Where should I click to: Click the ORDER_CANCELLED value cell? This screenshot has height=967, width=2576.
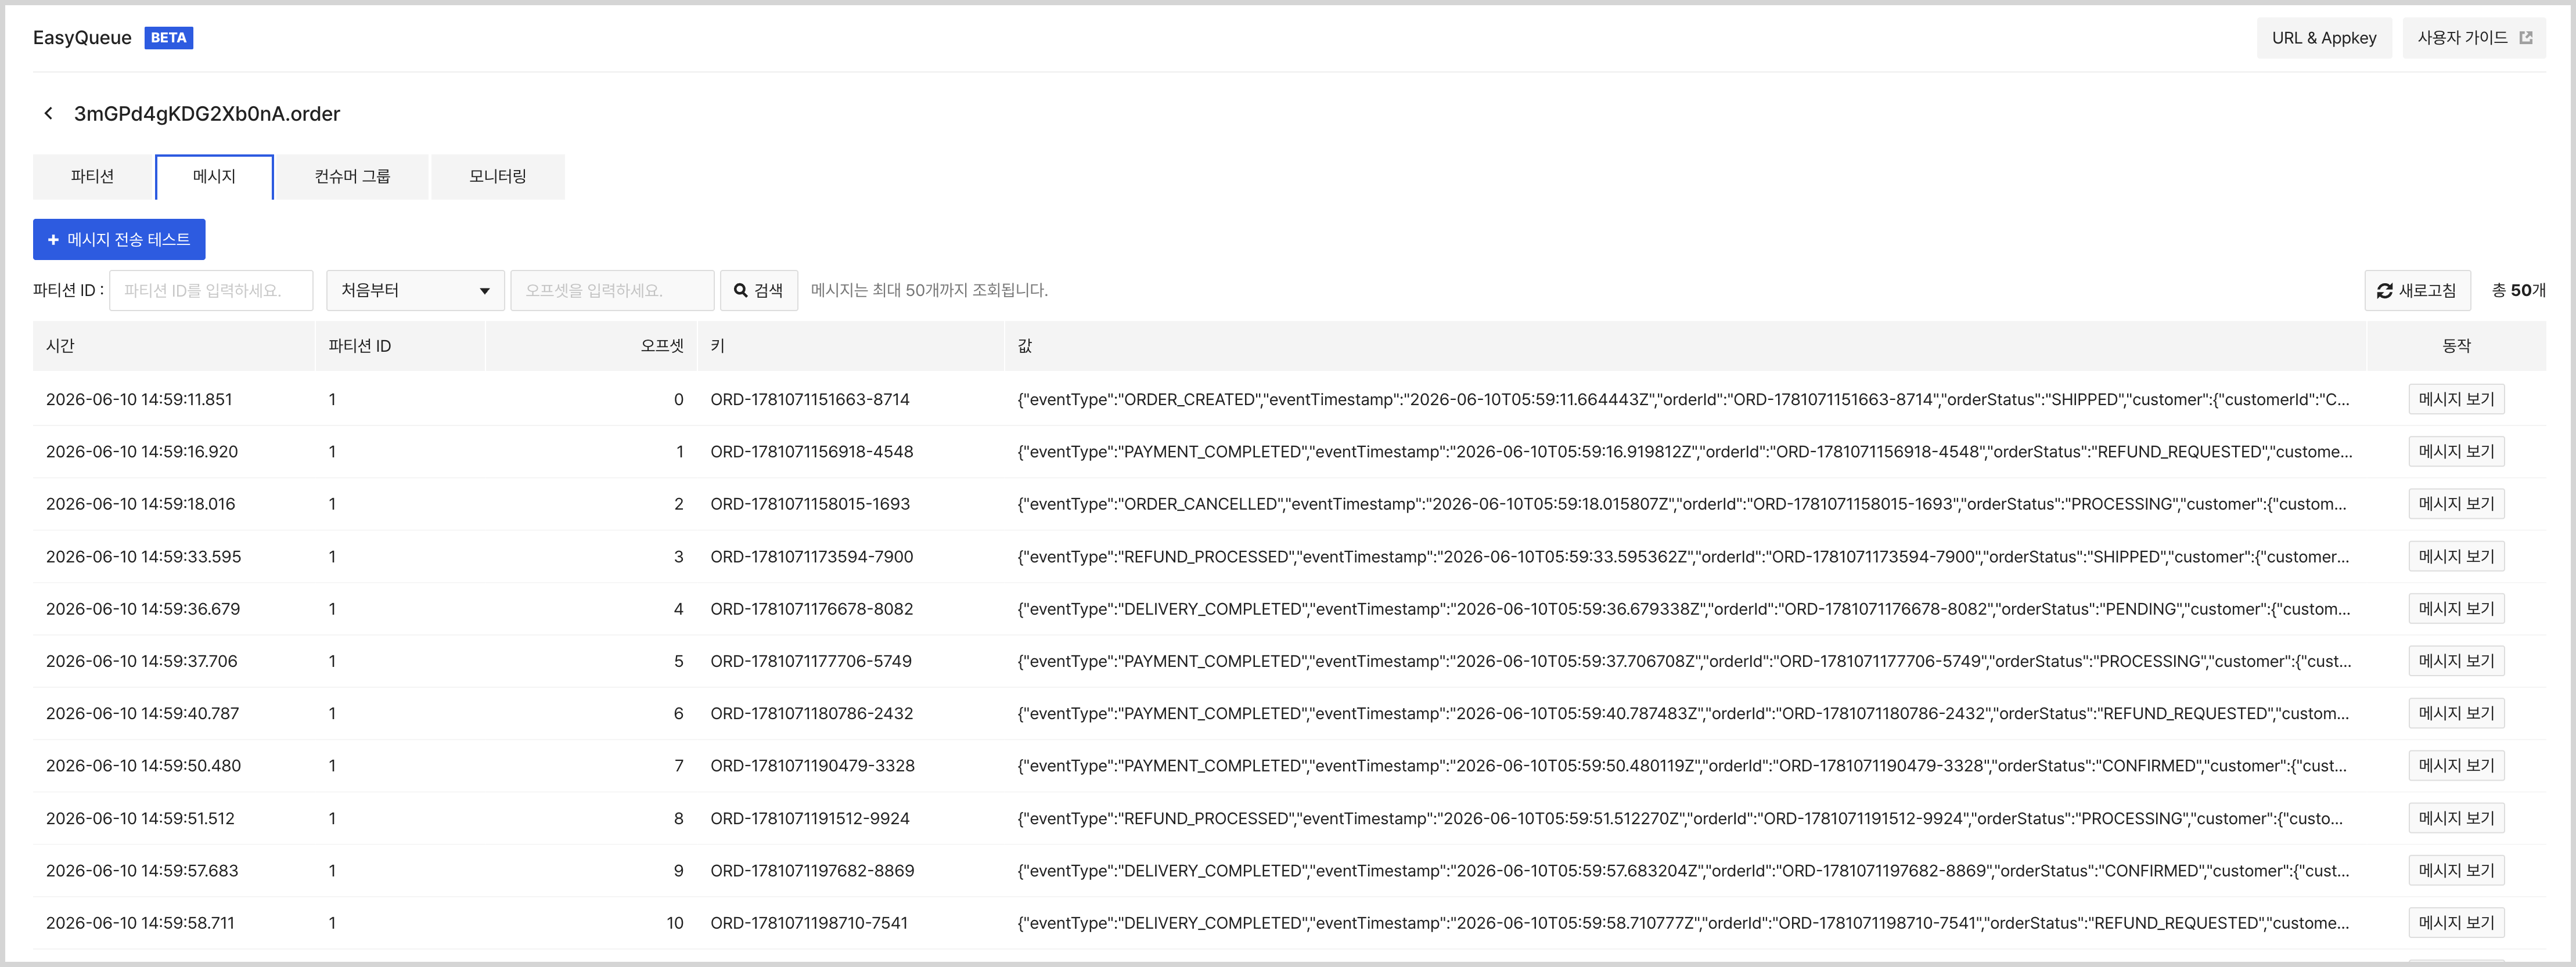point(1682,504)
